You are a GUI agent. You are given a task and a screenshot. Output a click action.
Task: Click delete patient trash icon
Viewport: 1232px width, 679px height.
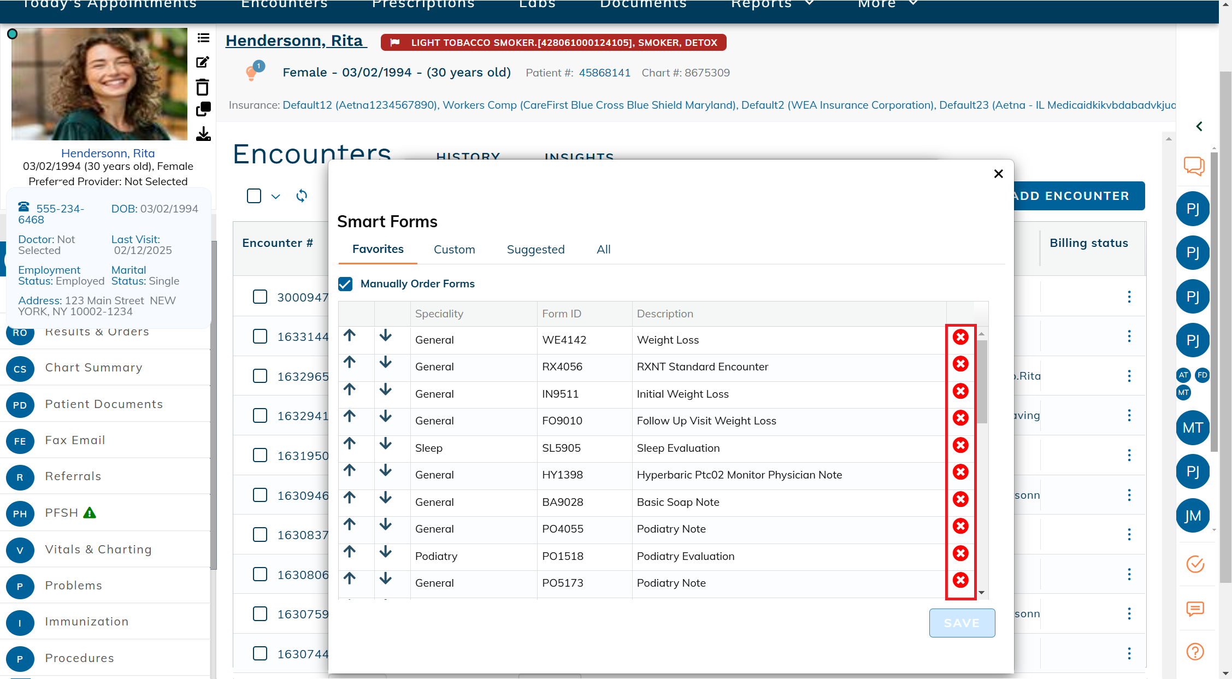(x=203, y=87)
